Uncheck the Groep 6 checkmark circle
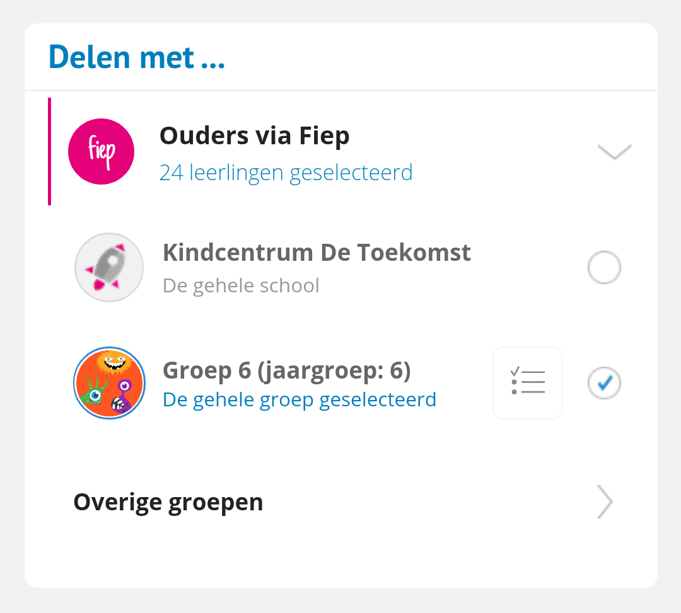681x613 pixels. [604, 382]
